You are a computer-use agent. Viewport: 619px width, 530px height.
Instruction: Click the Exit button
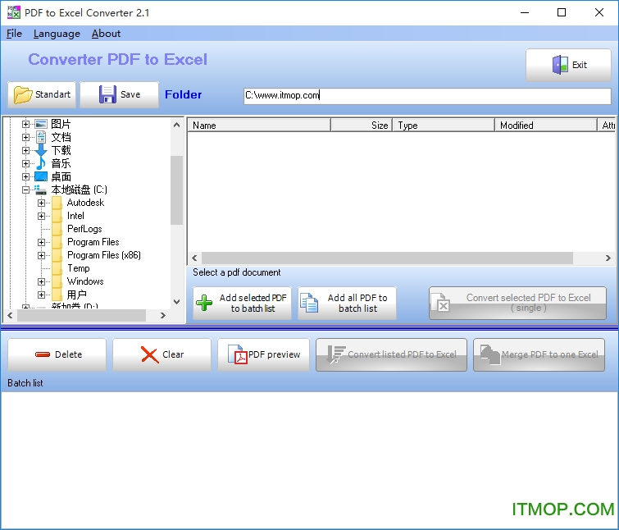coord(568,65)
